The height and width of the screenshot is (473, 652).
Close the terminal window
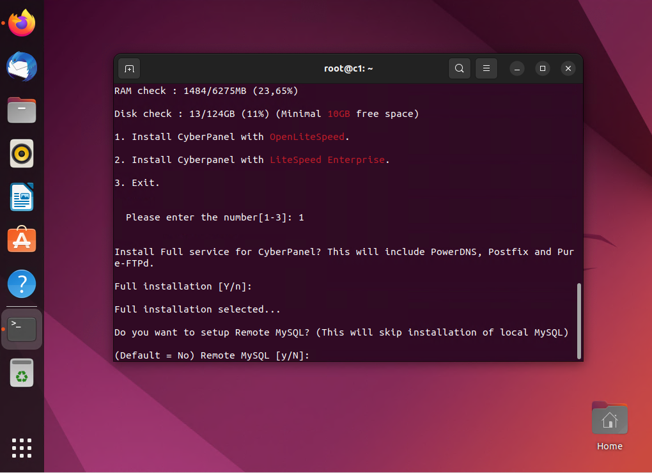point(568,68)
